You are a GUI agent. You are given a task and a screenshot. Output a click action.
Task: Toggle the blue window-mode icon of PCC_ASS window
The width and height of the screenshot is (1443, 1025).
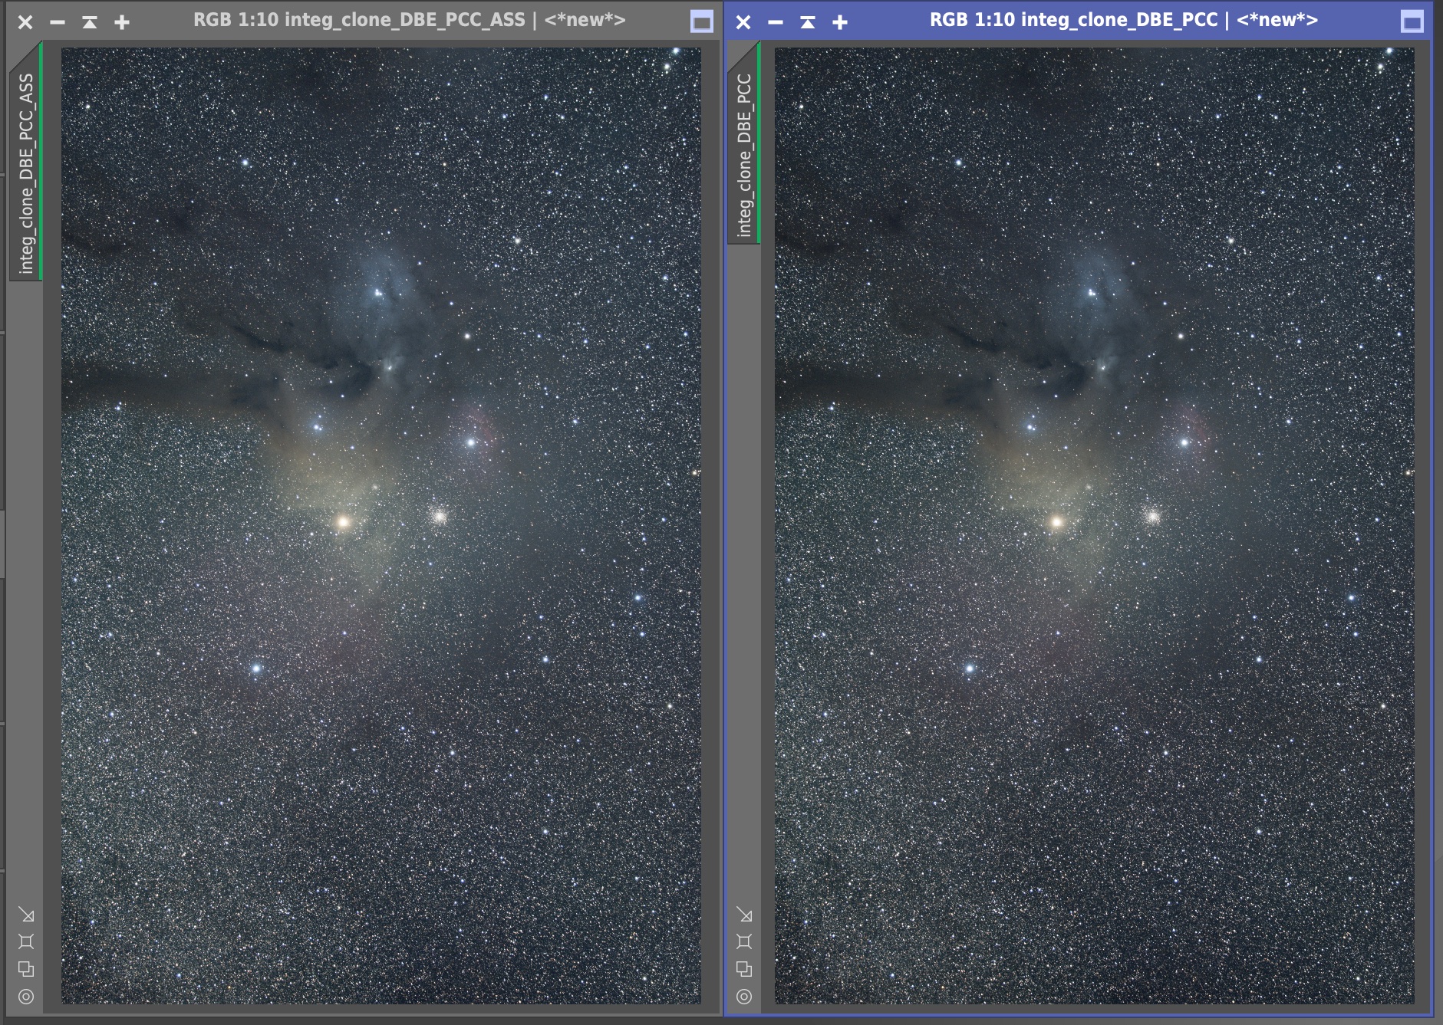tap(701, 22)
